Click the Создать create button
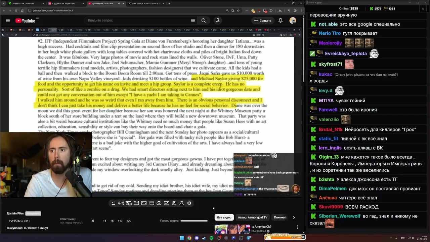 click(x=263, y=21)
